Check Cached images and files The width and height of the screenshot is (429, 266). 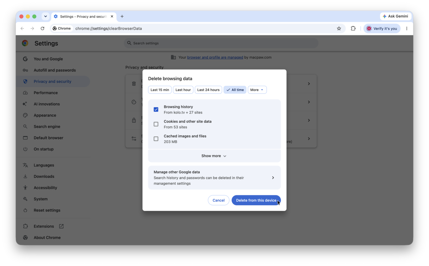(156, 139)
